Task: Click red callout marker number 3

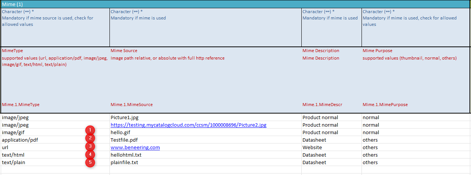Action: (90, 146)
